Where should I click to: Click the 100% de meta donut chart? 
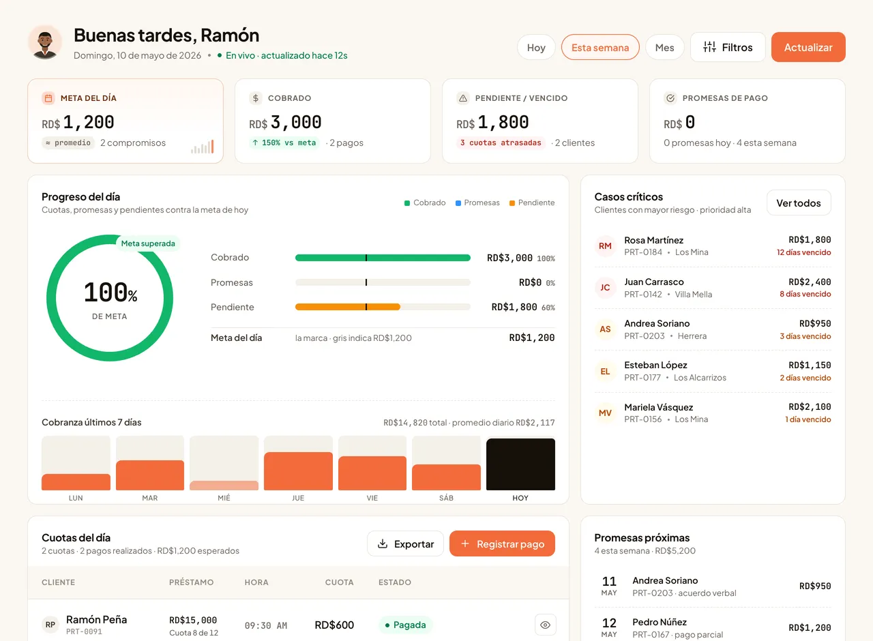pyautogui.click(x=110, y=298)
